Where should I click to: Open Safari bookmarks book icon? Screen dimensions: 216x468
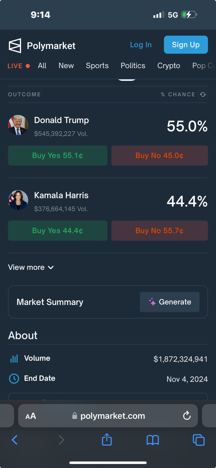coord(153,440)
